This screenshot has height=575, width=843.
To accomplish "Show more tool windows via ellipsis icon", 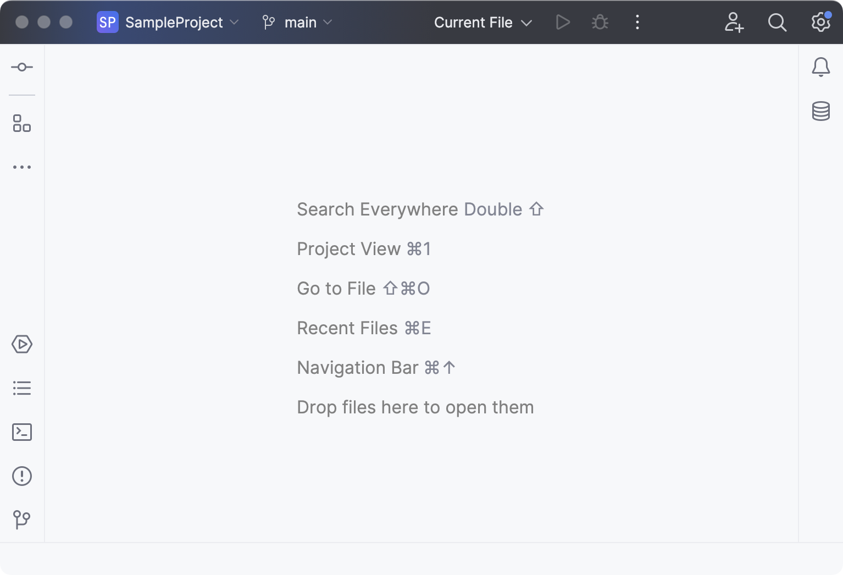I will (x=21, y=167).
